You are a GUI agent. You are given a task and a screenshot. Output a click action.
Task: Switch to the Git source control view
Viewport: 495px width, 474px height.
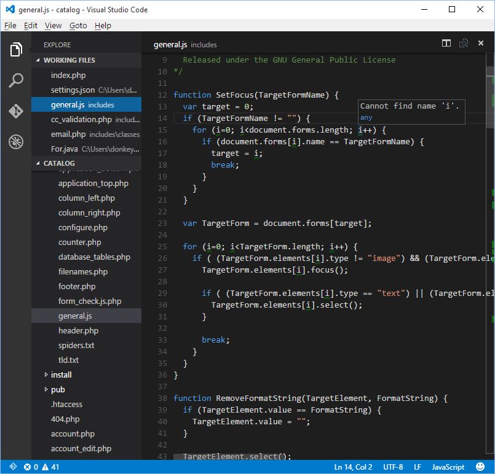click(16, 111)
